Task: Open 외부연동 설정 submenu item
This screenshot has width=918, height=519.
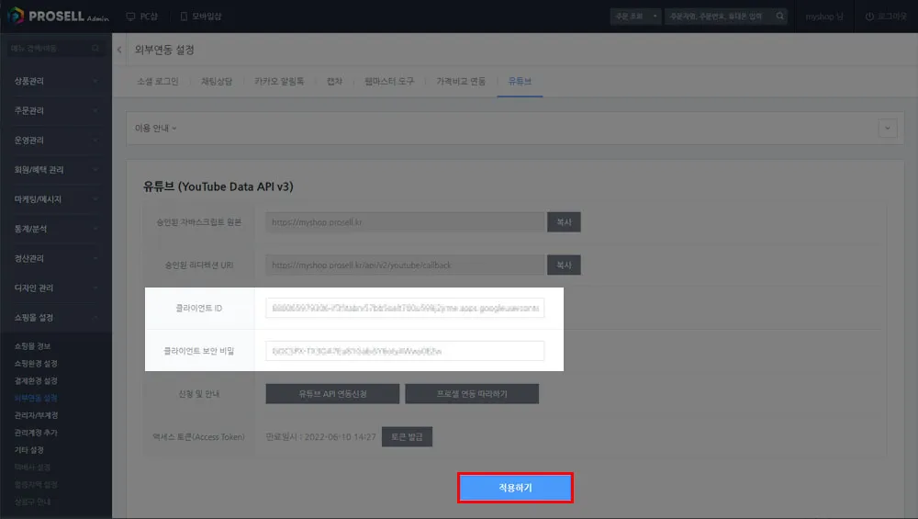Action: [36, 398]
